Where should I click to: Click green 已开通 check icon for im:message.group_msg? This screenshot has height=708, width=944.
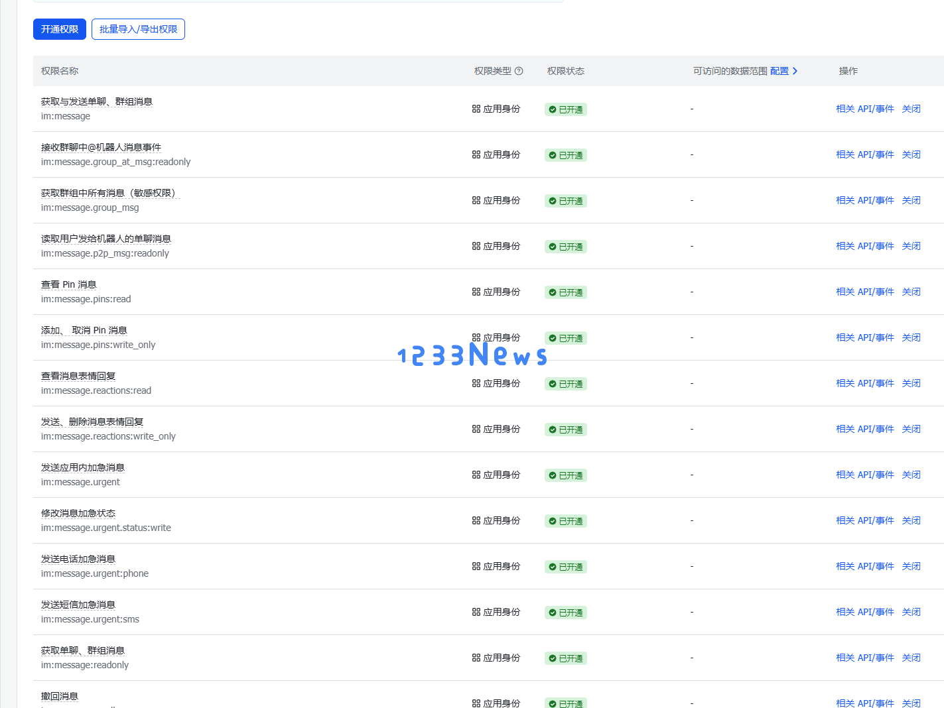click(x=553, y=201)
